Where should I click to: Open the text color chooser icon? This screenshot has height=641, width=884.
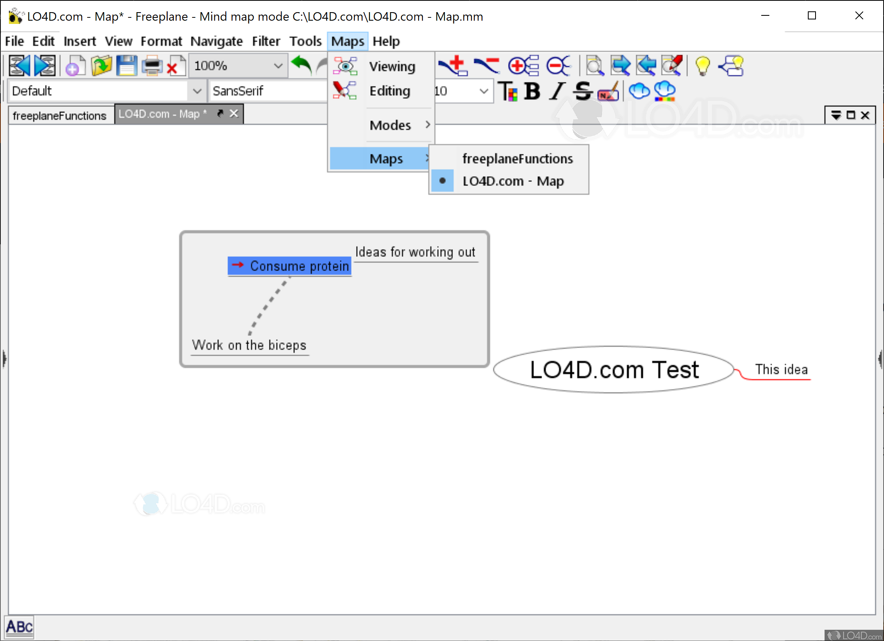tap(508, 91)
